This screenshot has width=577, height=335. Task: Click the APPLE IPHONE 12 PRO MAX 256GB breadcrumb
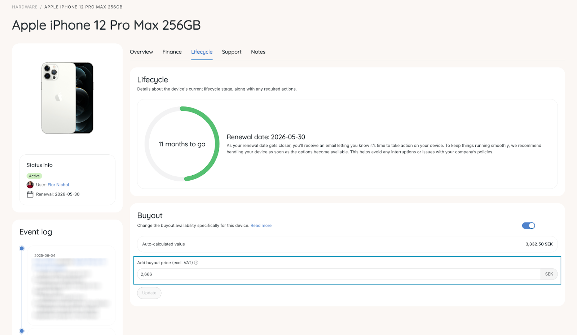click(x=83, y=7)
